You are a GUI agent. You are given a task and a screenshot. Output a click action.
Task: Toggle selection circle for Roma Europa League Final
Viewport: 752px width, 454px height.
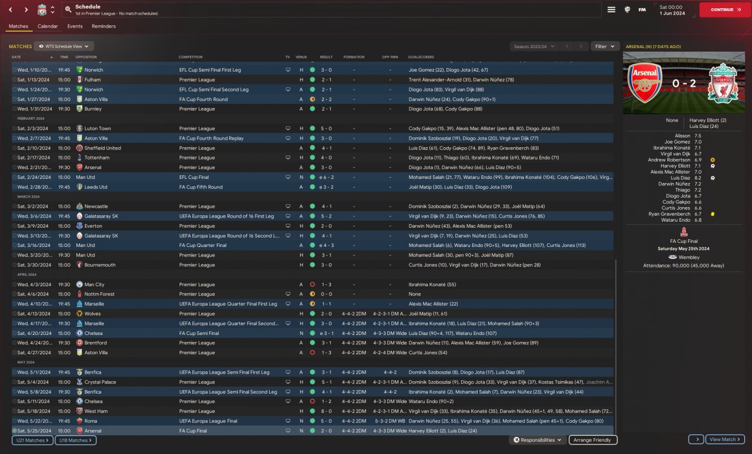15,421
